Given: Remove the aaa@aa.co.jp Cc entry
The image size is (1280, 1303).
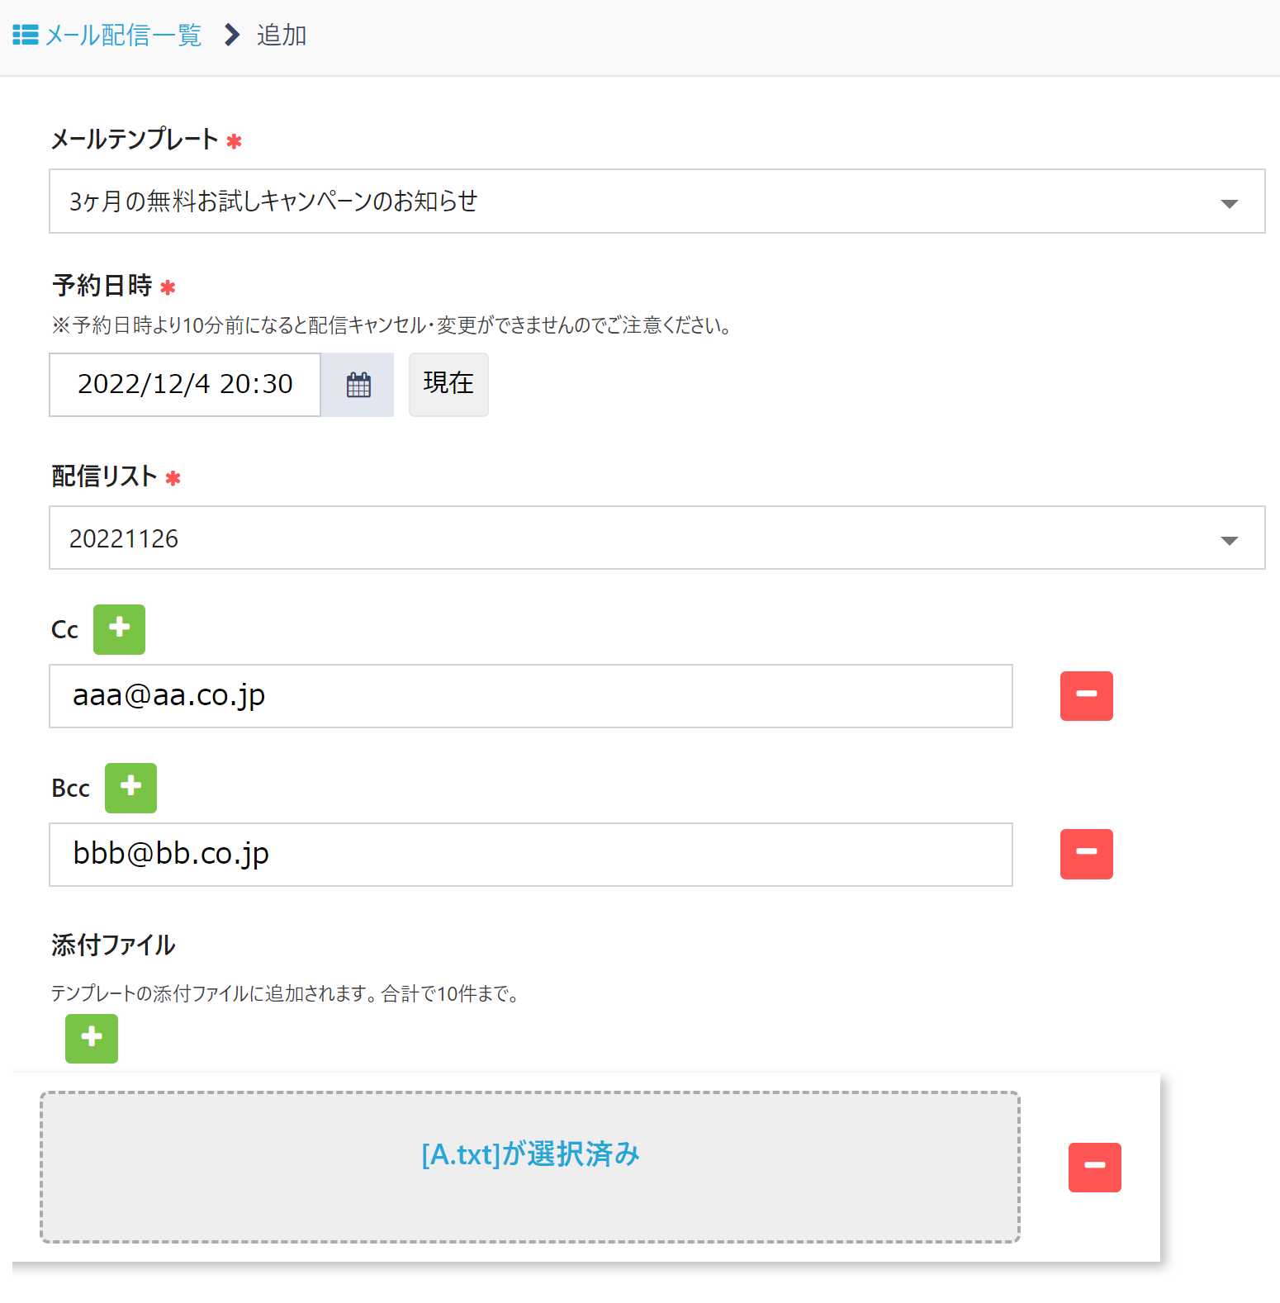Looking at the screenshot, I should point(1086,696).
